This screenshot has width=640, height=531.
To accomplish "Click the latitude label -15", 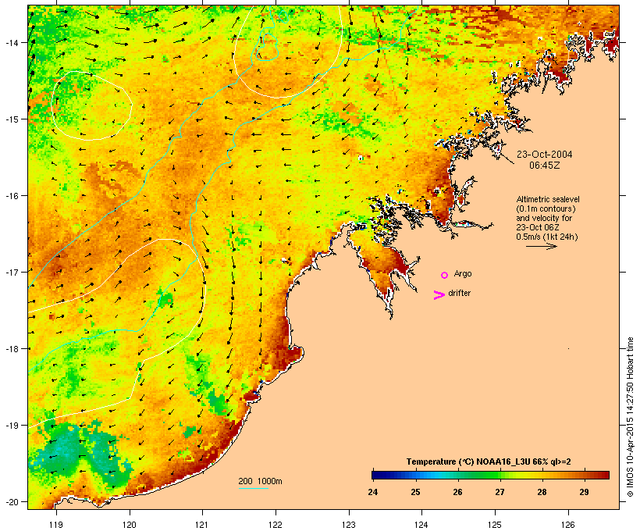I will coord(11,119).
